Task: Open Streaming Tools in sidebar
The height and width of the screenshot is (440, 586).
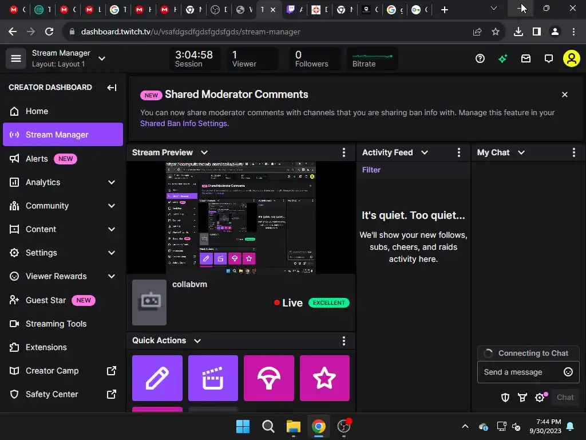Action: [63, 324]
